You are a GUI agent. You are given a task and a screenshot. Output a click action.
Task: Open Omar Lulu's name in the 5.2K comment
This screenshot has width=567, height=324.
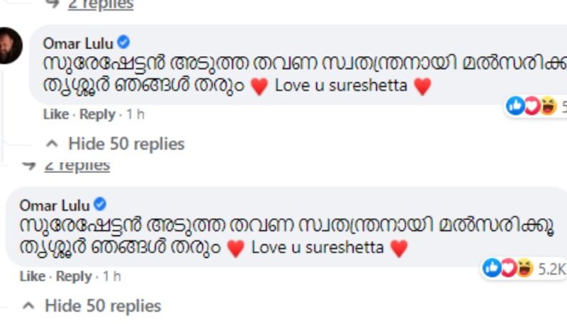(55, 206)
